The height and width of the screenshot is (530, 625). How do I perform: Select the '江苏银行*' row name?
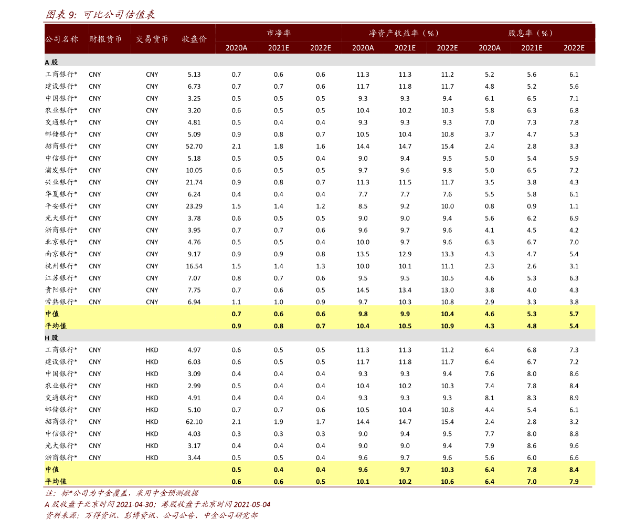[x=61, y=278]
